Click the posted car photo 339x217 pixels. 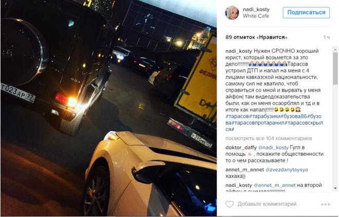(x=108, y=108)
